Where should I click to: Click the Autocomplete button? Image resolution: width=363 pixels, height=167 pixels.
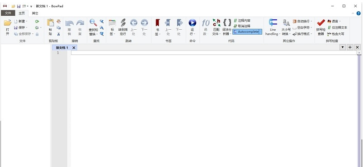246,32
